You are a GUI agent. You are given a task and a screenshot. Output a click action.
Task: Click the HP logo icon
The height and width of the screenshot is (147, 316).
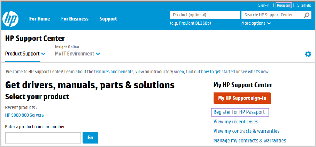[x=10, y=19]
